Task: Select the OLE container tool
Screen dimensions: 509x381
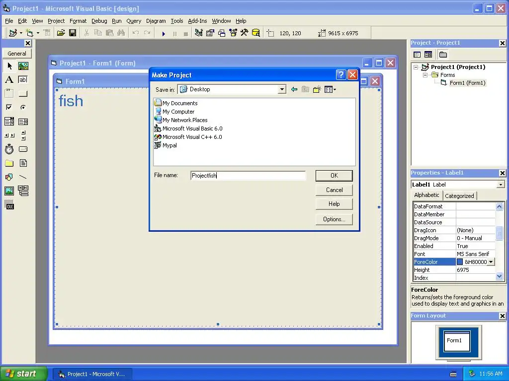Action: coord(9,205)
